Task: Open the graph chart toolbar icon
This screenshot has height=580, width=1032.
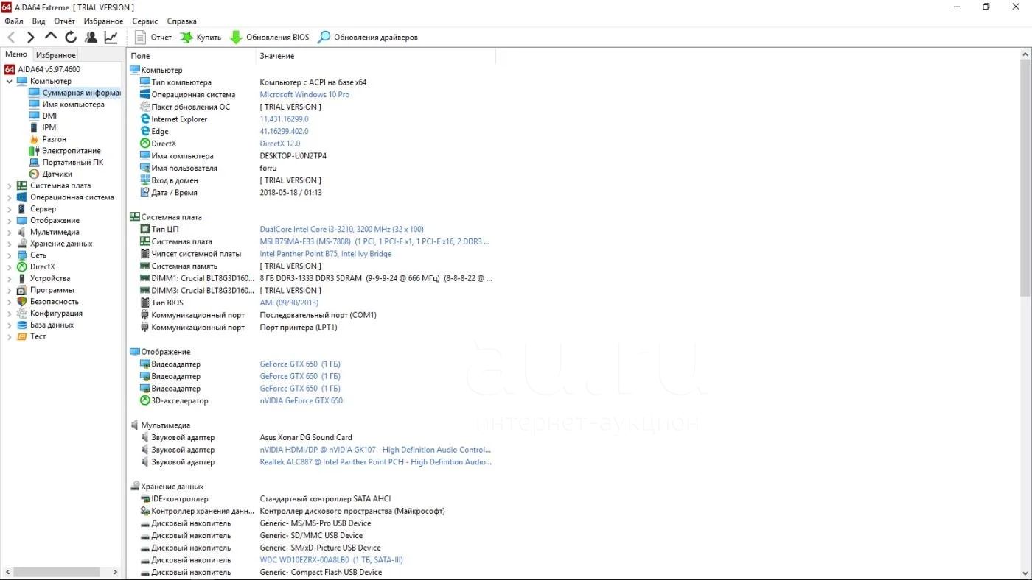Action: click(111, 37)
